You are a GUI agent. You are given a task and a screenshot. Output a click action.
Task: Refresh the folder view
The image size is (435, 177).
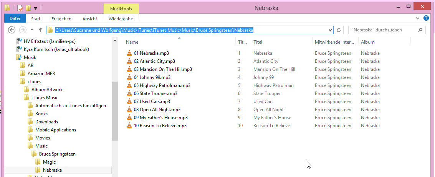(339, 30)
